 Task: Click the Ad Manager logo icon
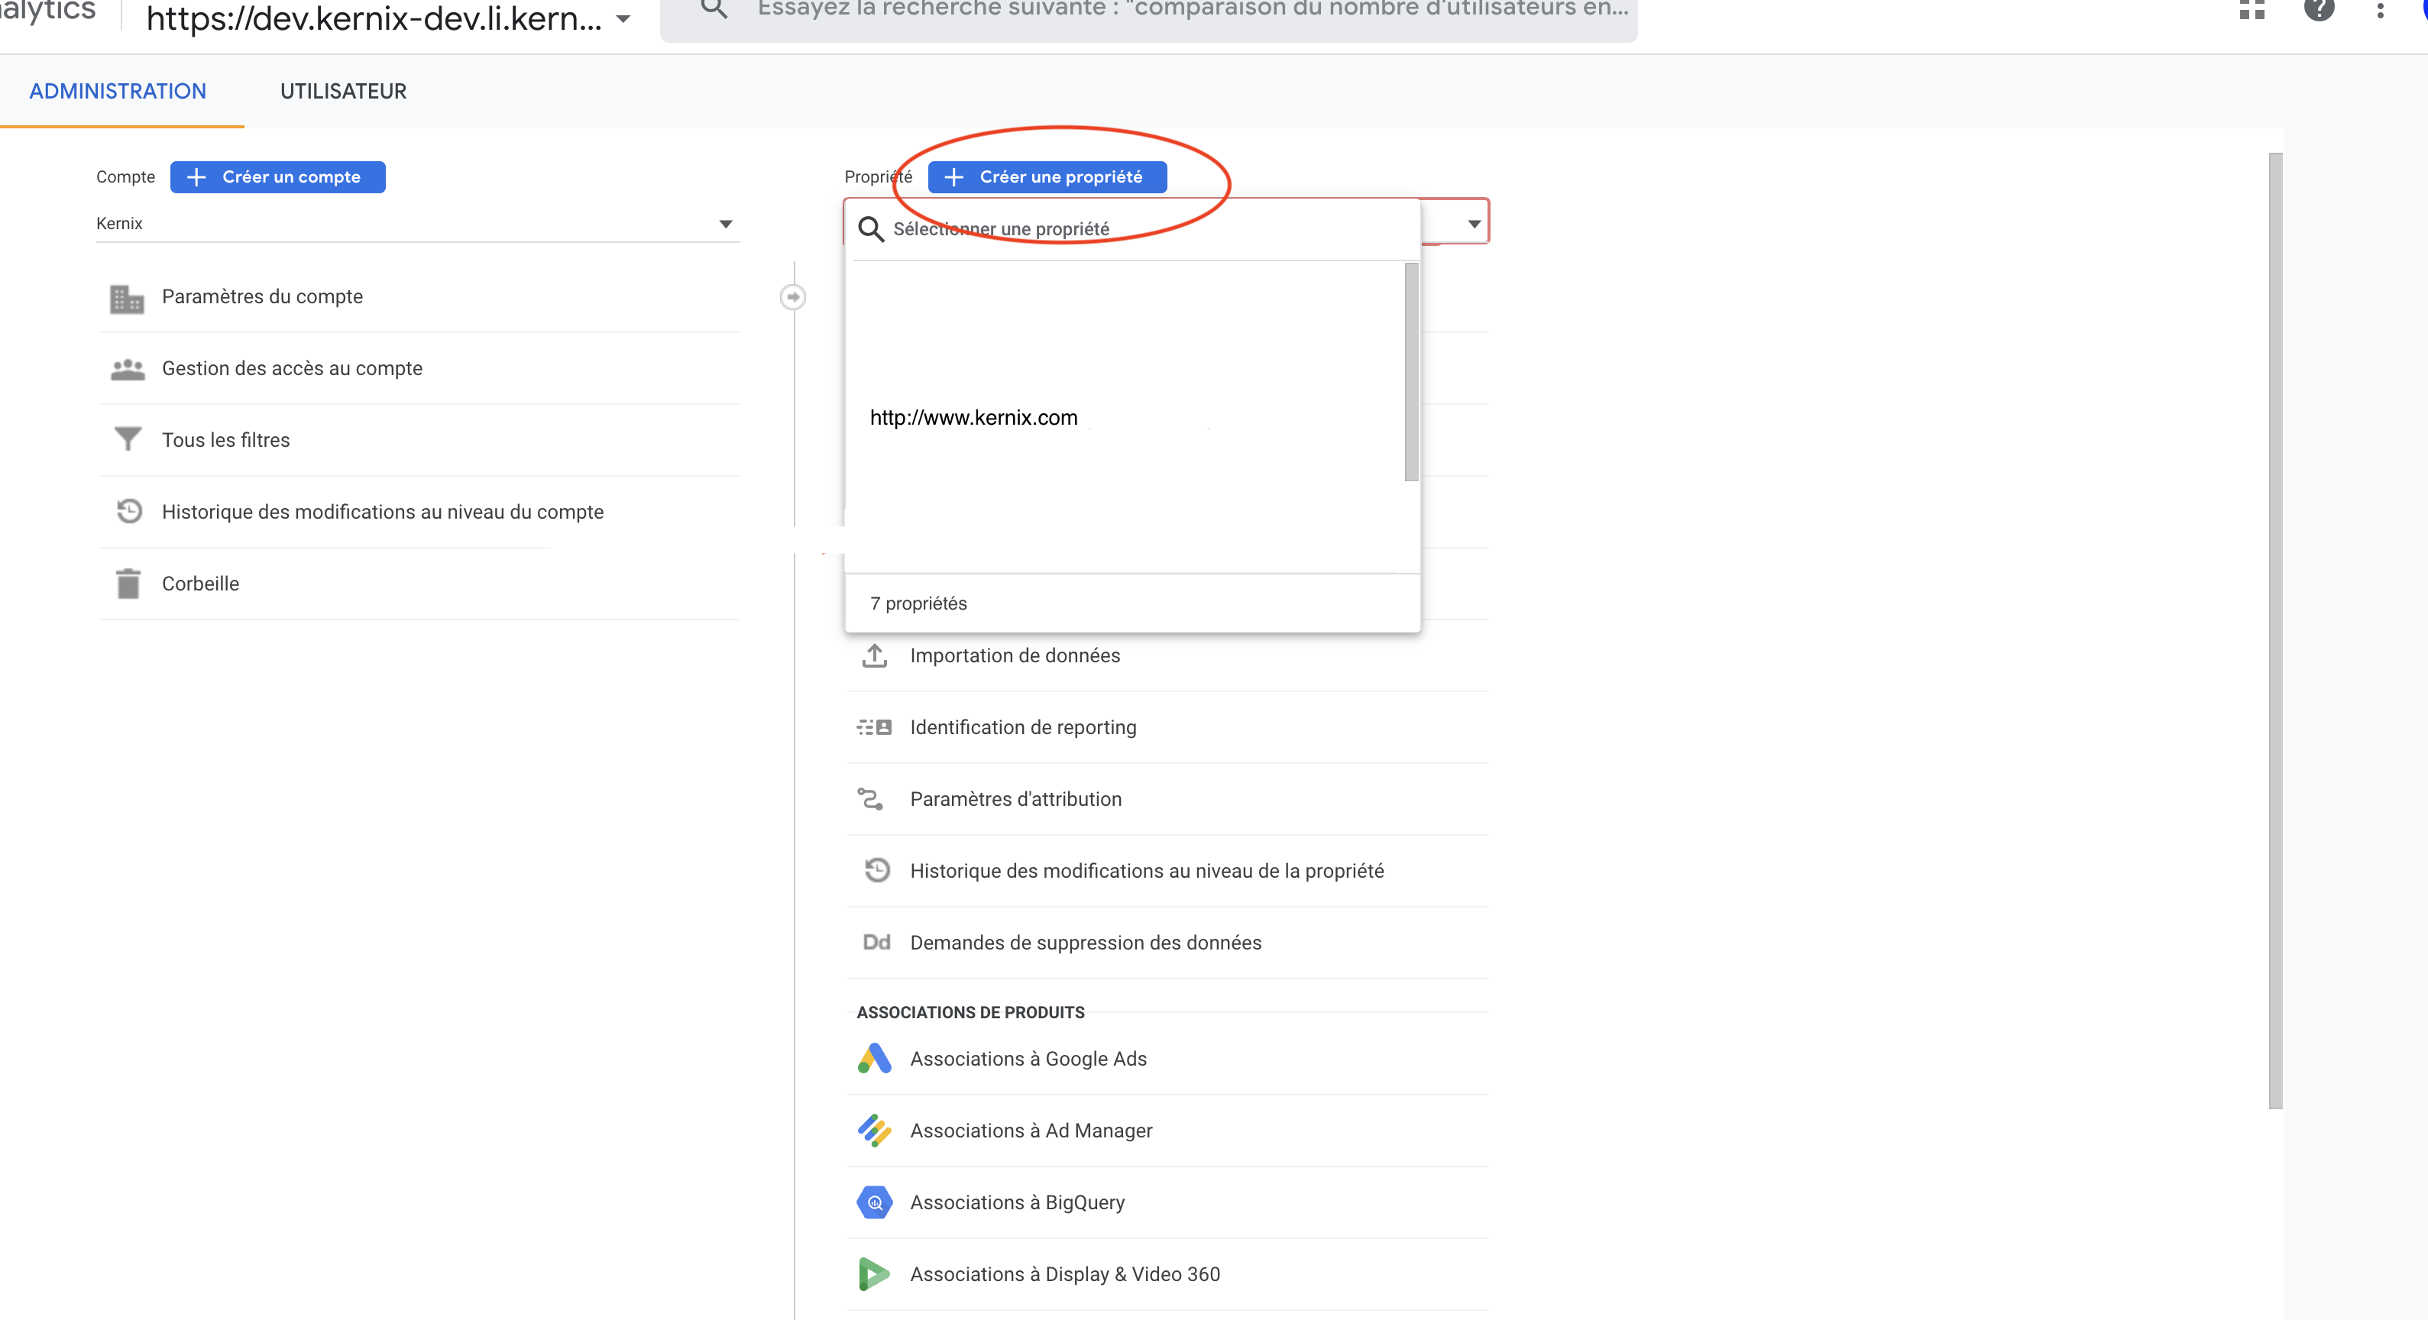point(875,1131)
